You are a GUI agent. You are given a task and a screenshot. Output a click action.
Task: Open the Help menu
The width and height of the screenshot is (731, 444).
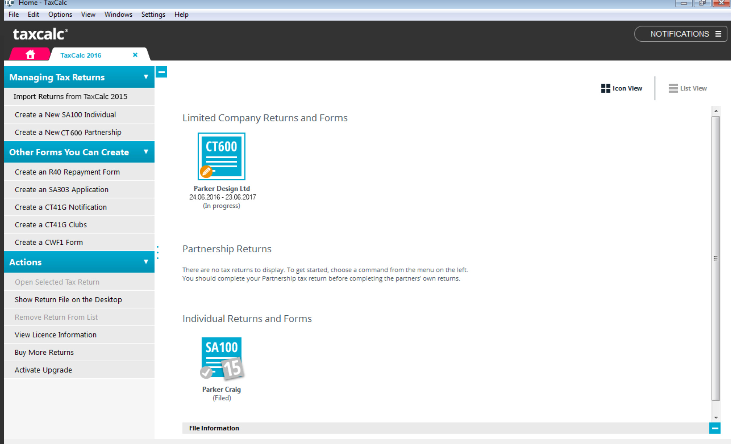pos(181,14)
